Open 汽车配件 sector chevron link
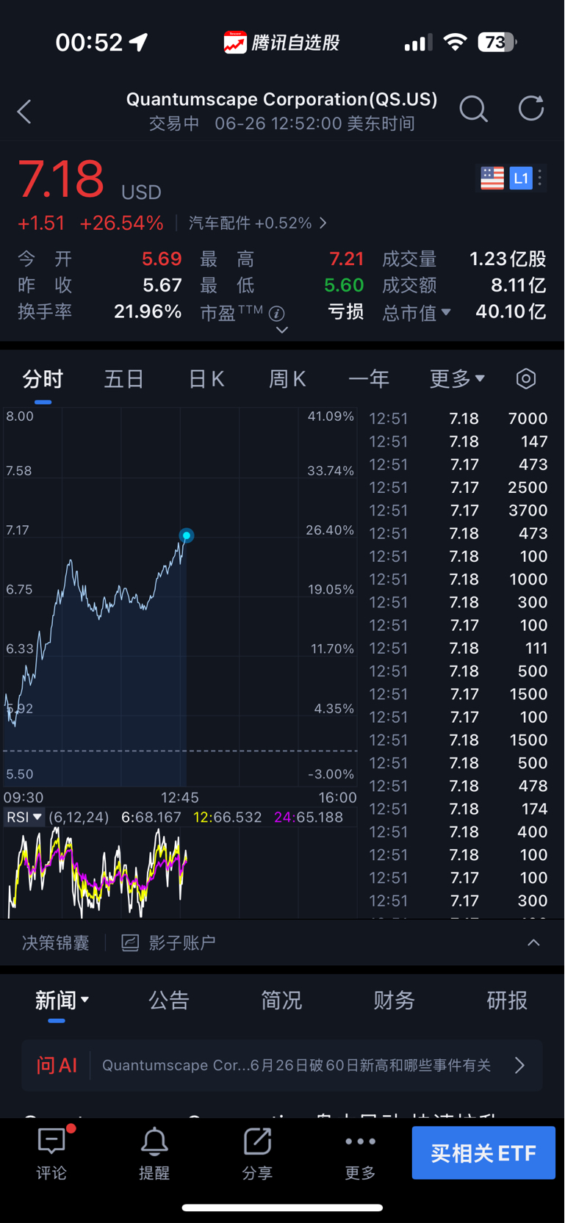 click(323, 223)
